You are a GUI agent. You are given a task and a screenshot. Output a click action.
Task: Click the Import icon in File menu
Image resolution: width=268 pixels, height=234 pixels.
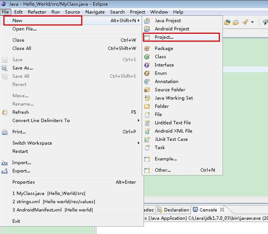point(5,163)
